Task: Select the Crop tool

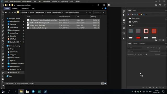Action: pyautogui.click(x=3, y=25)
